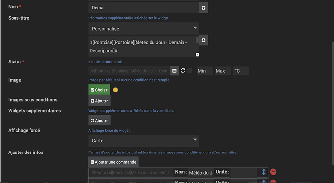
Task: Click the first info command field
Action: (x=131, y=172)
